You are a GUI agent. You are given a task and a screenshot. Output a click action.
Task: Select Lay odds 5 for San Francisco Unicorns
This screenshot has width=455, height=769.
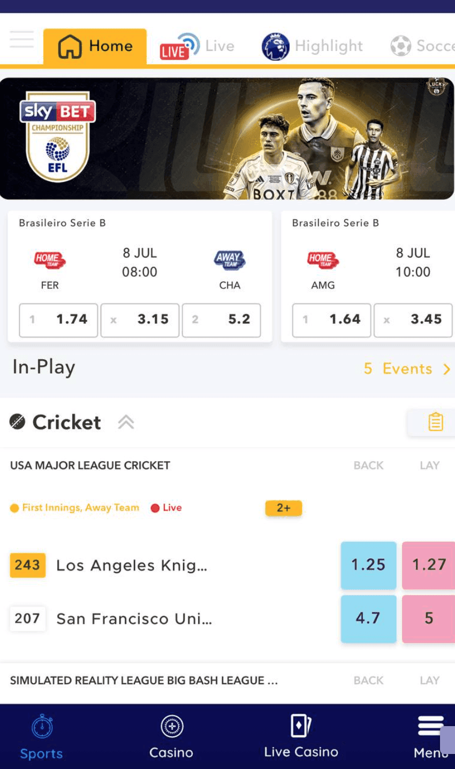click(429, 618)
